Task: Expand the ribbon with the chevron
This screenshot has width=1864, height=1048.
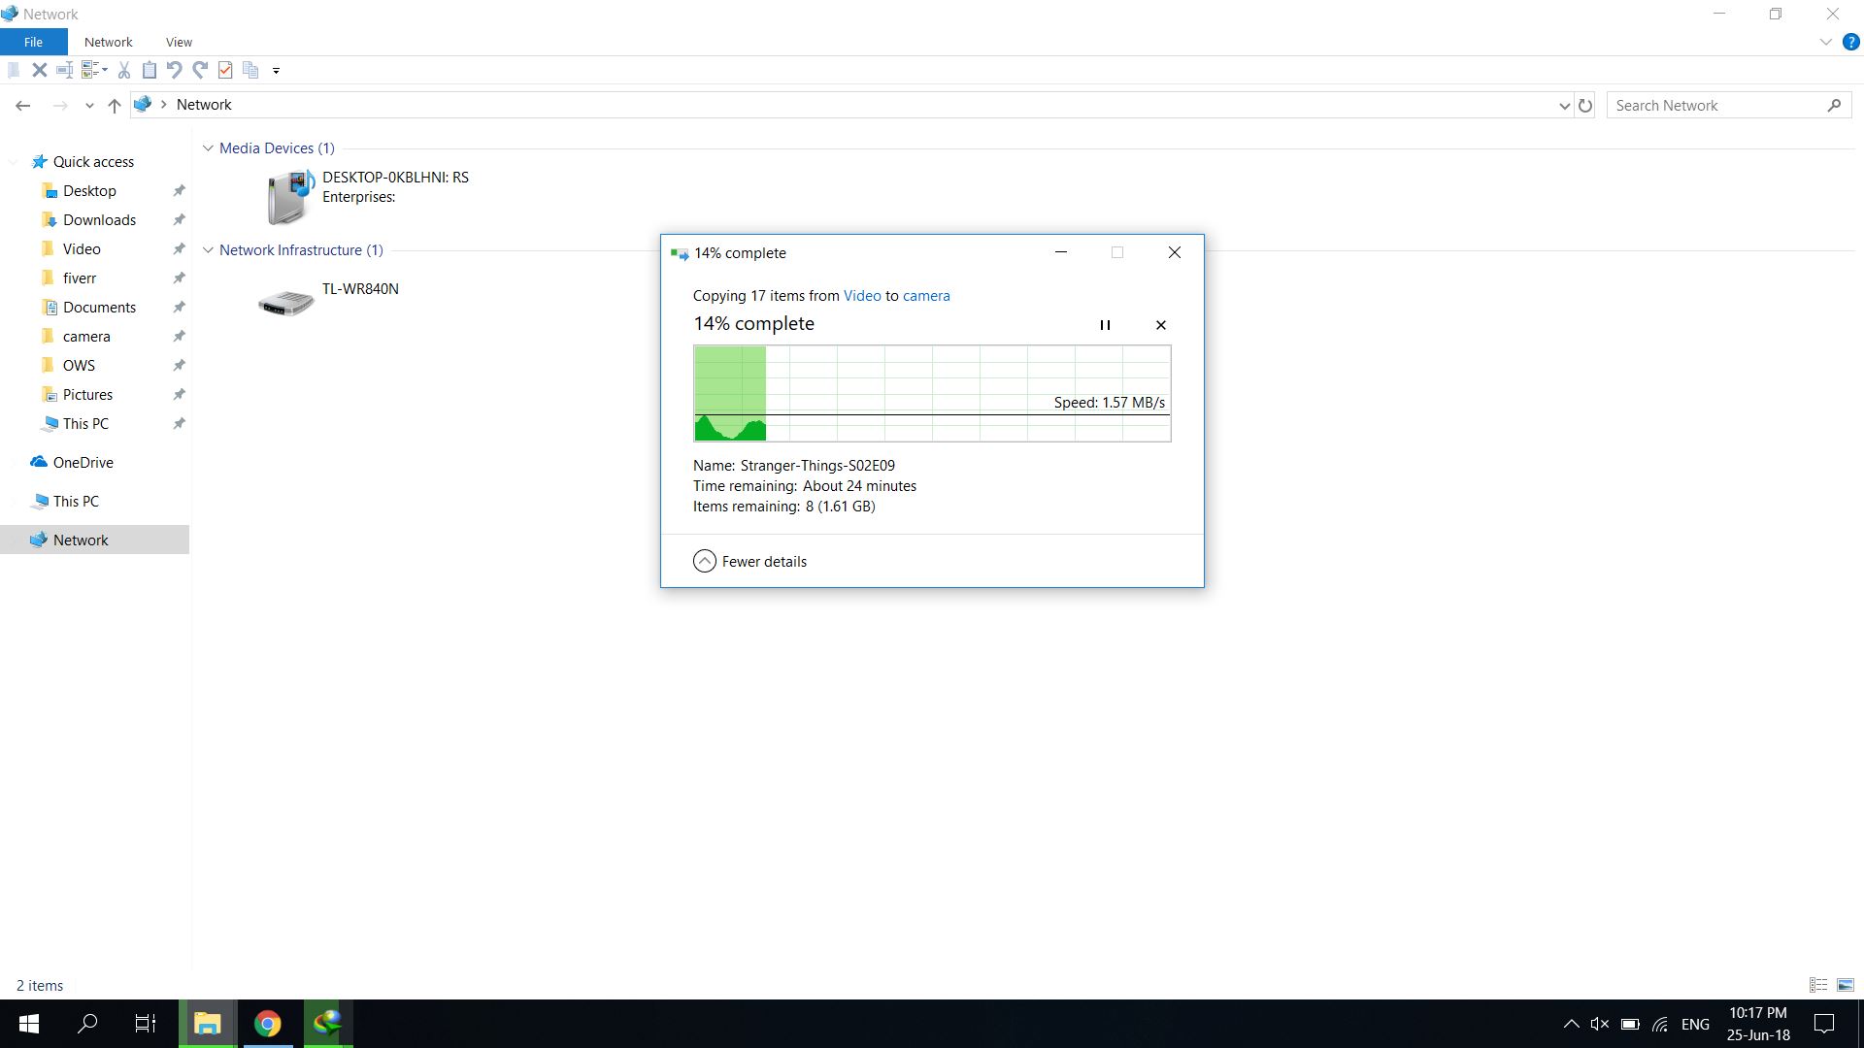Action: point(1825,42)
